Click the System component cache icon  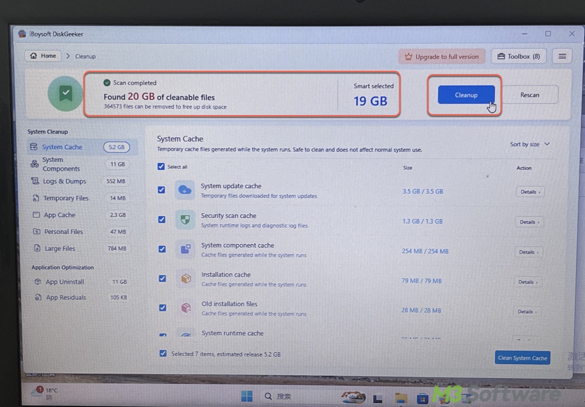[x=185, y=249]
